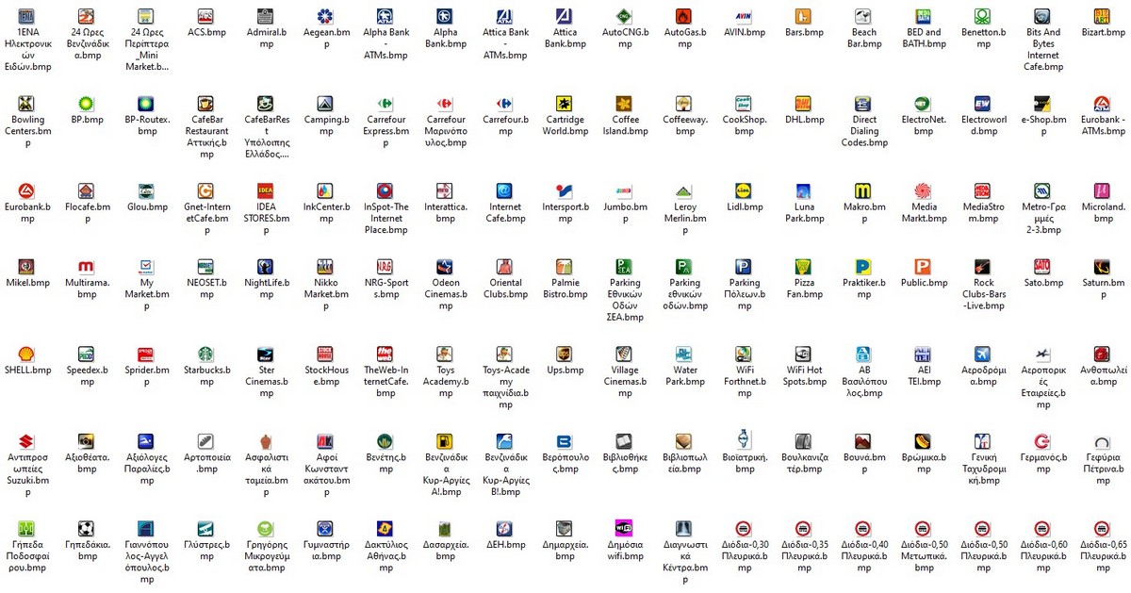
Task: Click the label Sato.bmp
Action: pyautogui.click(x=1042, y=283)
